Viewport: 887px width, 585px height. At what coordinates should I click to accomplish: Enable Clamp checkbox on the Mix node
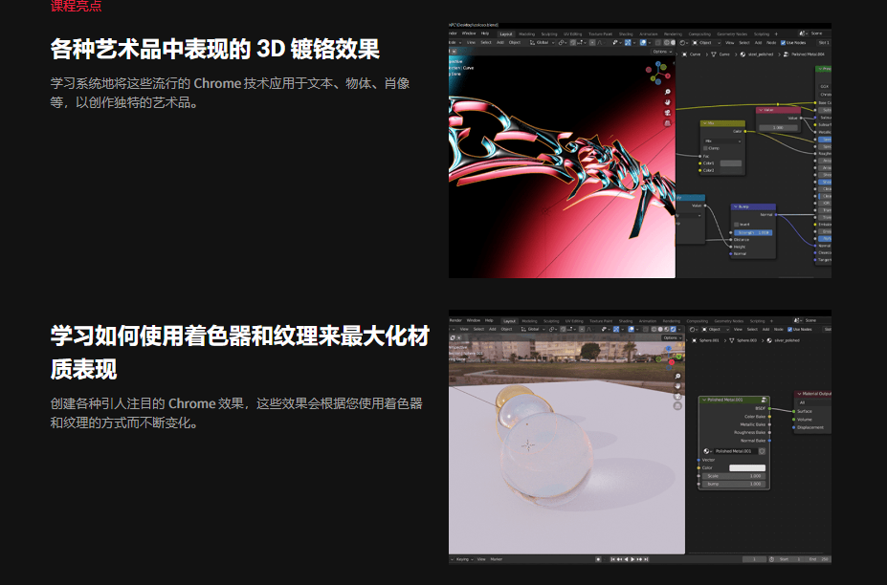pos(706,148)
